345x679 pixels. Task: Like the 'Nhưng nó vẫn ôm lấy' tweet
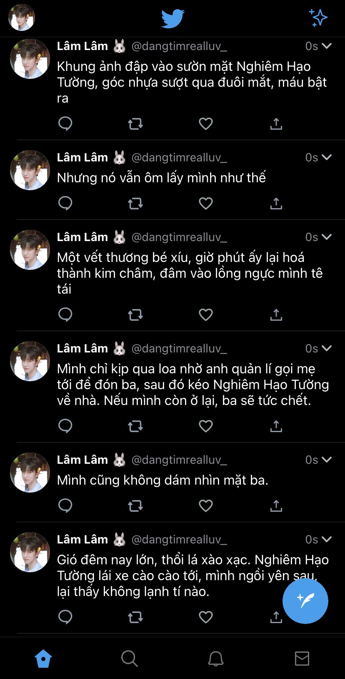click(206, 203)
